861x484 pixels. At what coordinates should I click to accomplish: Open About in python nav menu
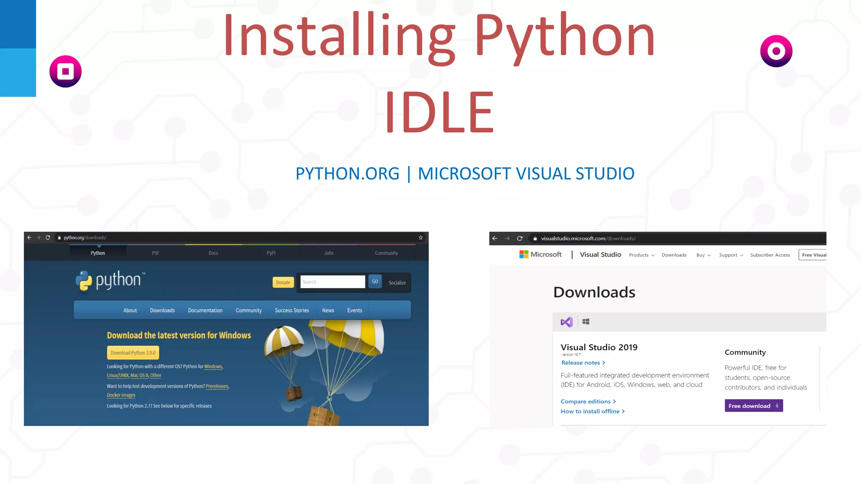pyautogui.click(x=130, y=310)
